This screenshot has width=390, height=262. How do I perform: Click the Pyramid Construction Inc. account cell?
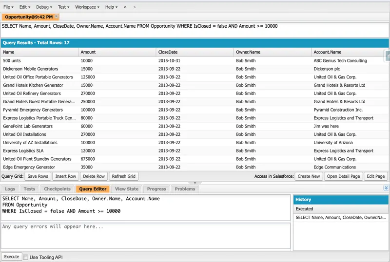(x=350, y=110)
